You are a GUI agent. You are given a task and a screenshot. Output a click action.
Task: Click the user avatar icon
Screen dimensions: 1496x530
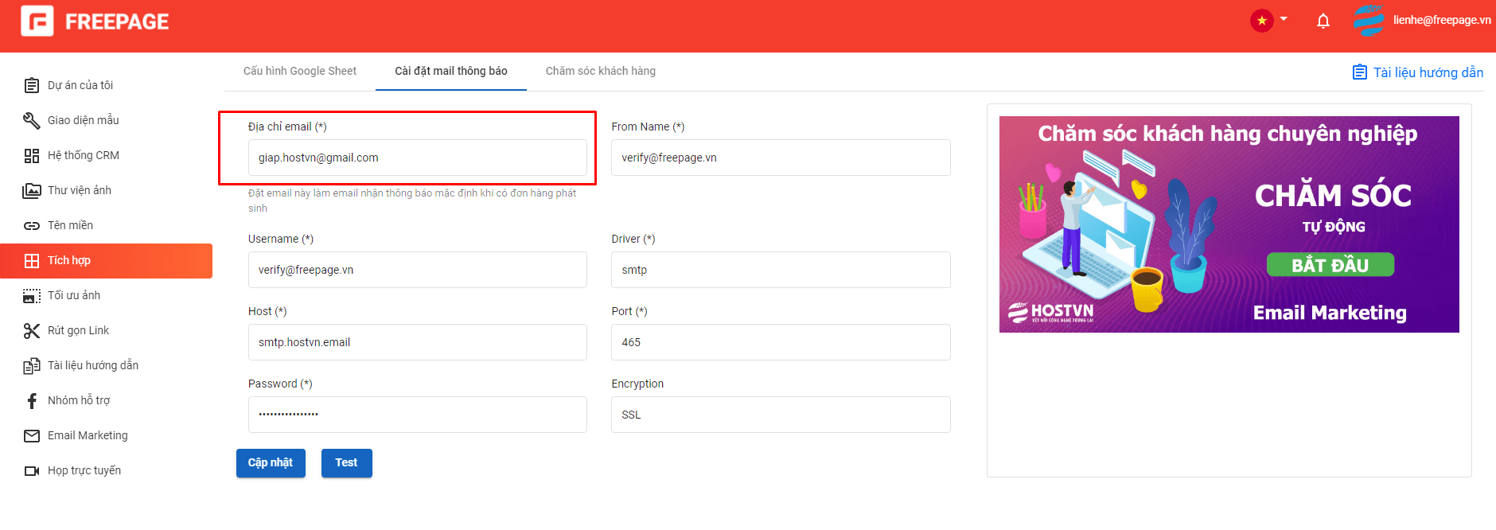click(x=1369, y=21)
